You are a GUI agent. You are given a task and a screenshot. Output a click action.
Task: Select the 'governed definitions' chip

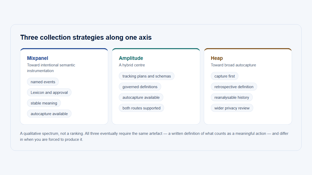(x=140, y=87)
